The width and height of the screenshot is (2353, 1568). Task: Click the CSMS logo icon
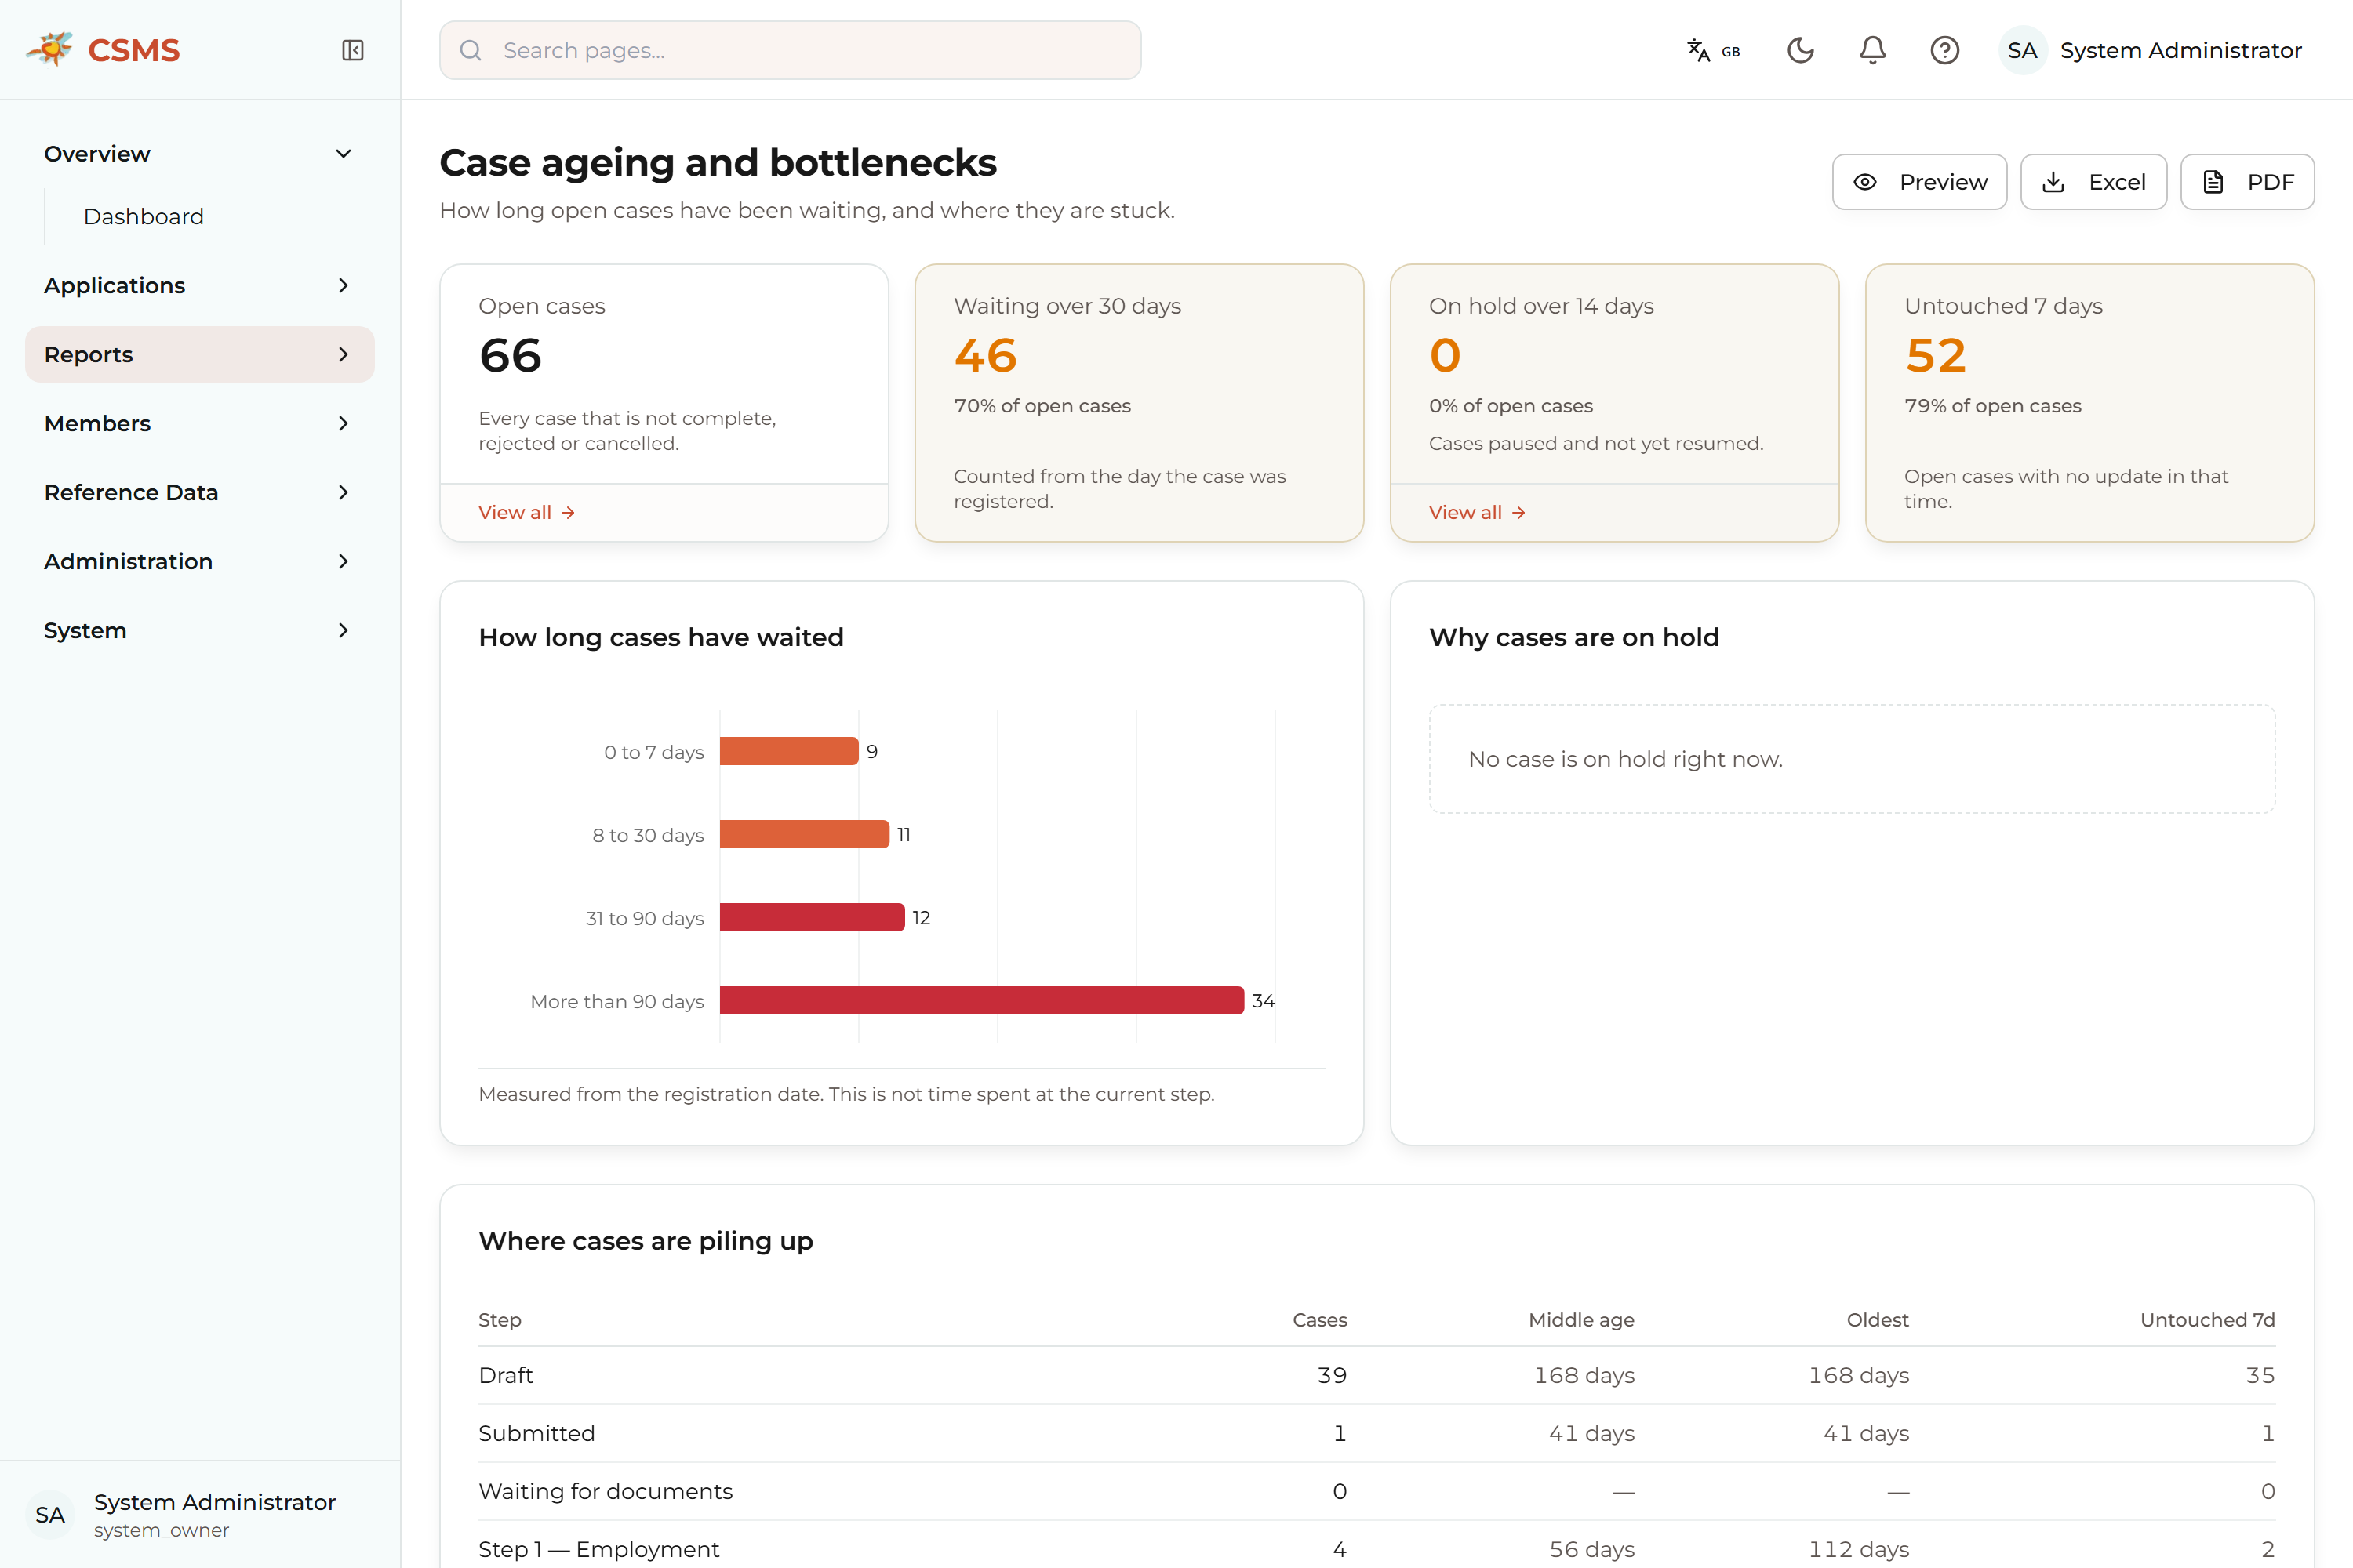50,49
